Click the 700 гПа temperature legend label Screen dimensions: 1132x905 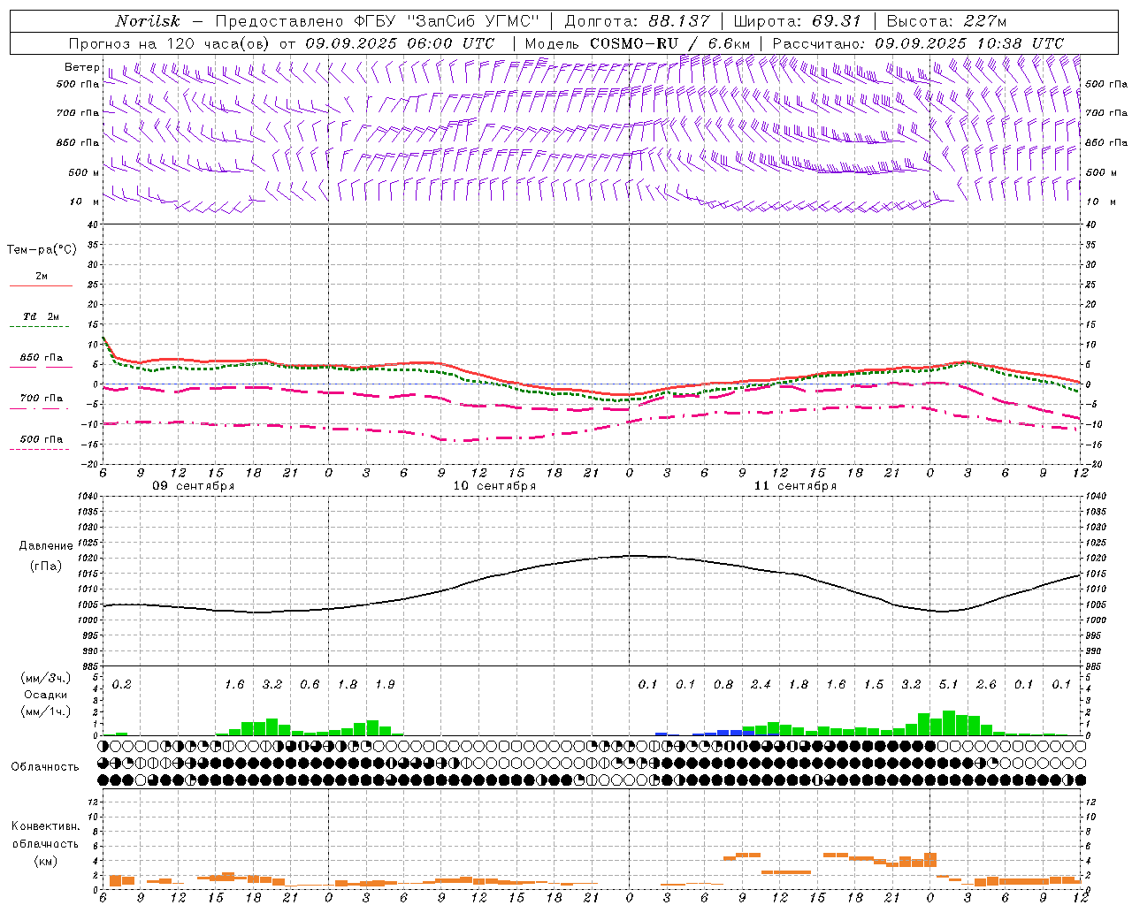click(42, 399)
